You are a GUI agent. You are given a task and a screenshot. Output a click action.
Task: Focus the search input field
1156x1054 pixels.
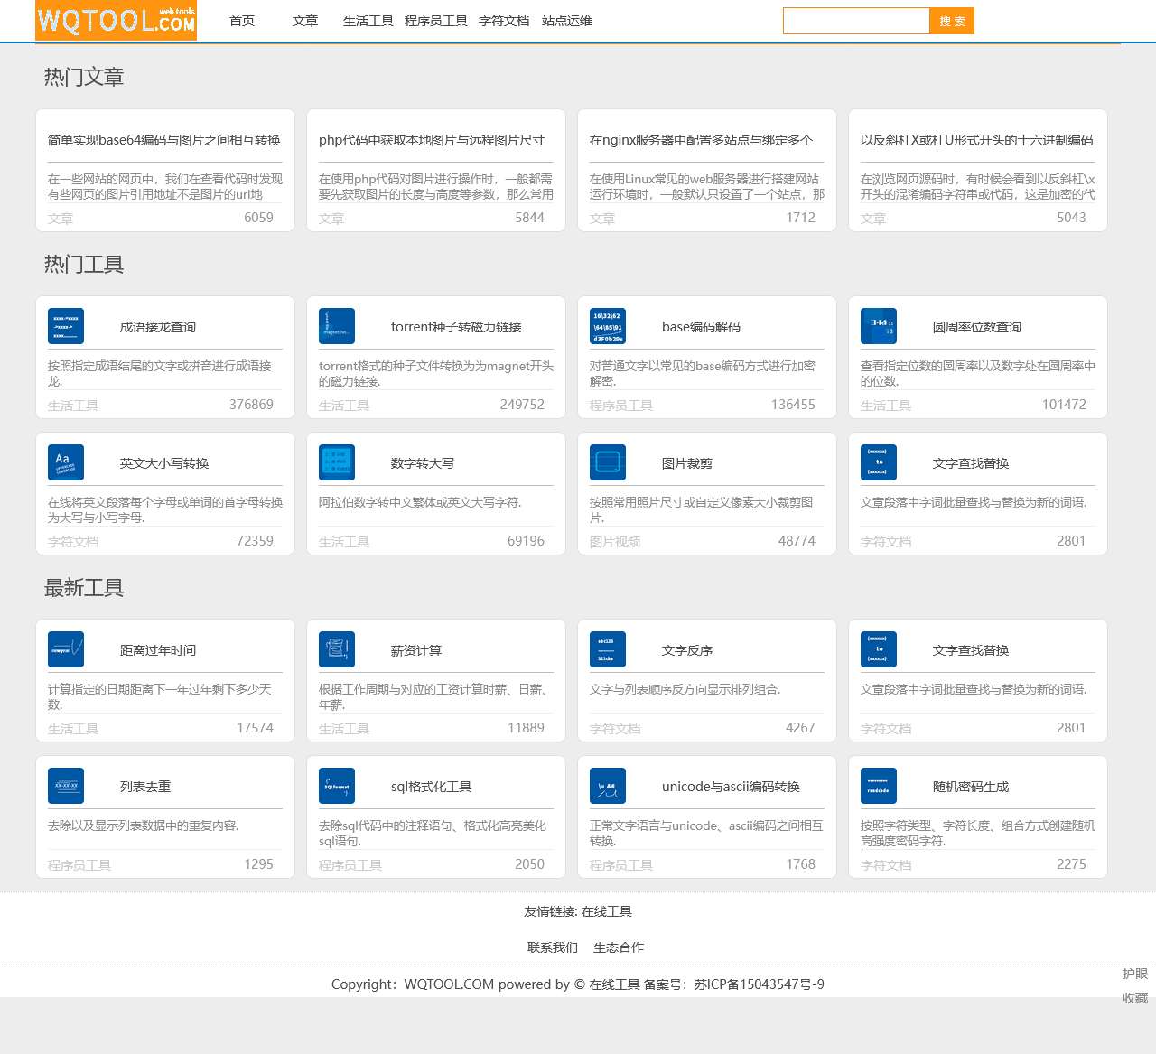coord(856,21)
